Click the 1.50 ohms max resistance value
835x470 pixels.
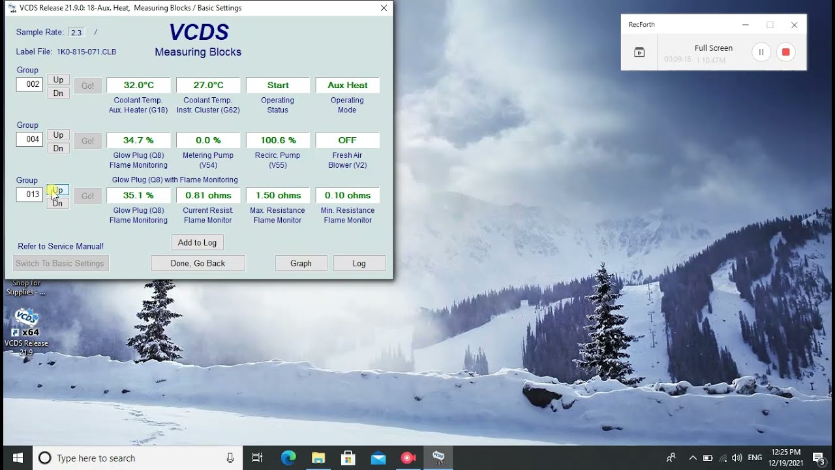tap(278, 195)
